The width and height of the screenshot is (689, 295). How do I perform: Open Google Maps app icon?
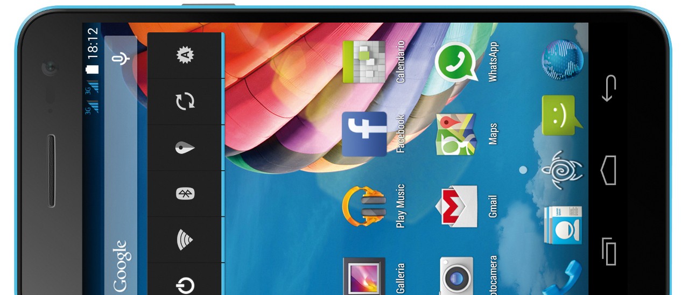(x=456, y=134)
